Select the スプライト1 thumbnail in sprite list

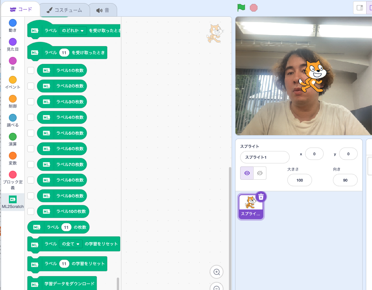tap(251, 207)
